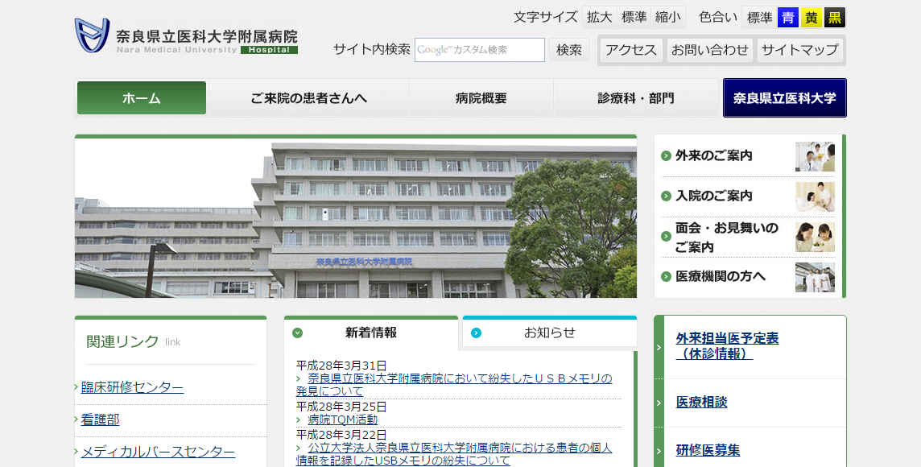Reset color scheme to 標準
Image resolution: width=921 pixels, height=467 pixels.
pos(759,18)
